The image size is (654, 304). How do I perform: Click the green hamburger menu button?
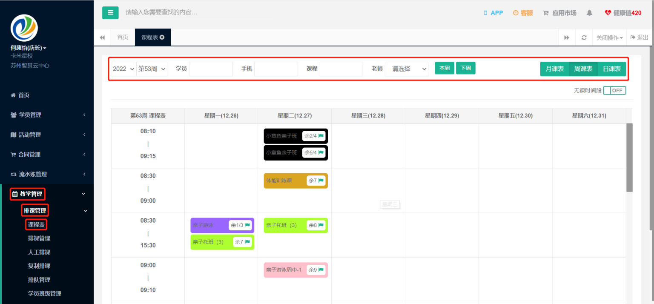pos(110,13)
